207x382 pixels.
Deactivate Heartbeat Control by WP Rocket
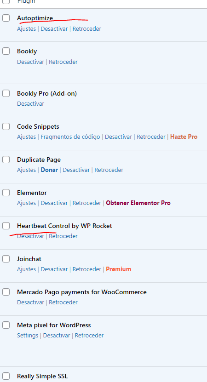coord(30,236)
